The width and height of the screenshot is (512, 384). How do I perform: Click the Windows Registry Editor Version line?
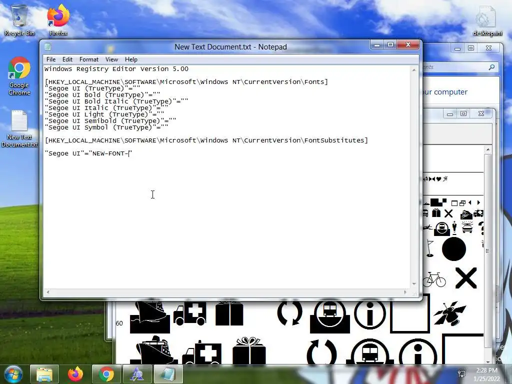[116, 69]
